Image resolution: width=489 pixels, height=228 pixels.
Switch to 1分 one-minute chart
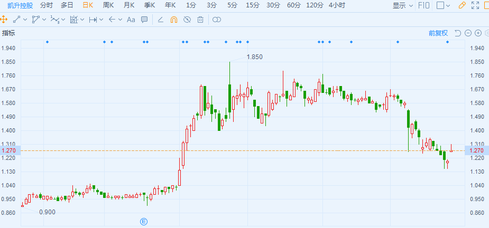pyautogui.click(x=191, y=5)
